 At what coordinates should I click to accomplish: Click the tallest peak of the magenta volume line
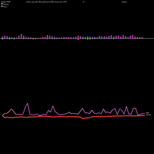pyautogui.click(x=27, y=103)
